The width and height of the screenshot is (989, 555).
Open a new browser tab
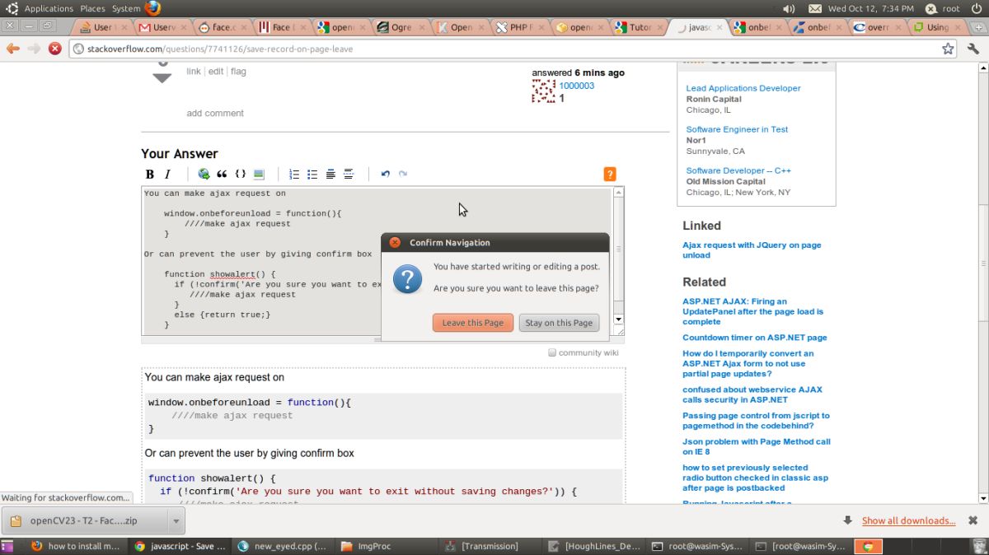tap(978, 27)
